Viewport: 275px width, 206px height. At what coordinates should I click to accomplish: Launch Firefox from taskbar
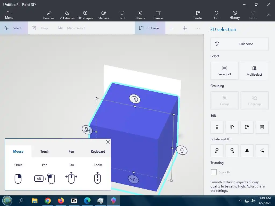tap(61, 201)
